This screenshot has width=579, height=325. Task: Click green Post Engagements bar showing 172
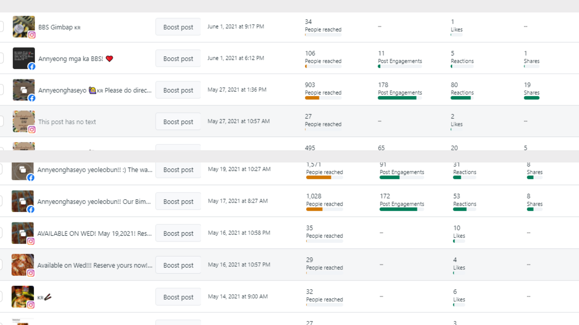[x=398, y=209]
